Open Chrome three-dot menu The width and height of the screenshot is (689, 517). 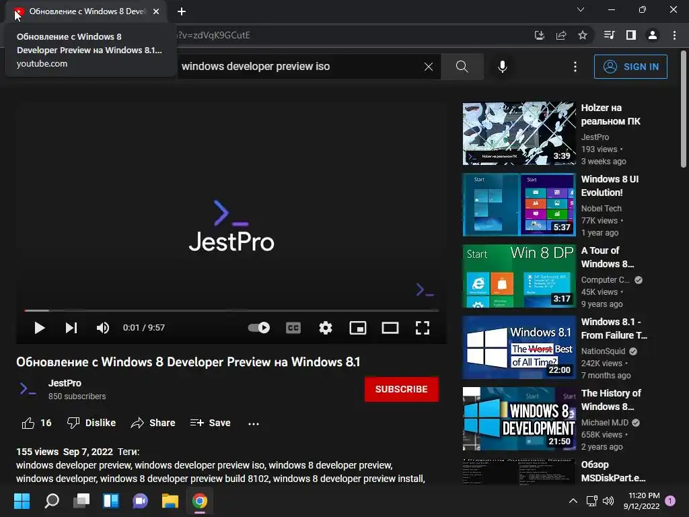[x=674, y=35]
